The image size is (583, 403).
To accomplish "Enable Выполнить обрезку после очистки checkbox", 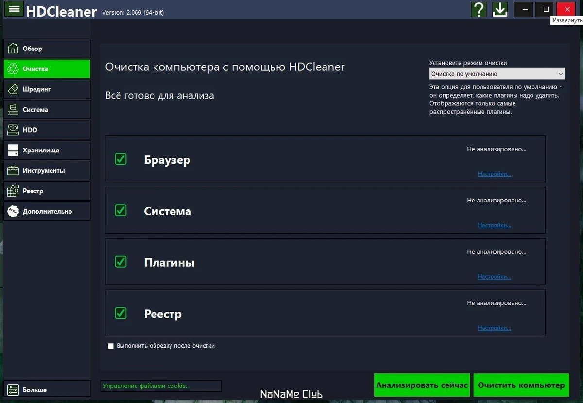I will point(111,346).
